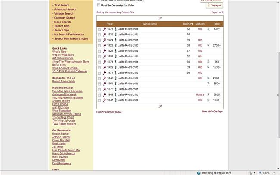Open The Vintage Chart link
The height and width of the screenshot is (175, 280).
tap(63, 117)
